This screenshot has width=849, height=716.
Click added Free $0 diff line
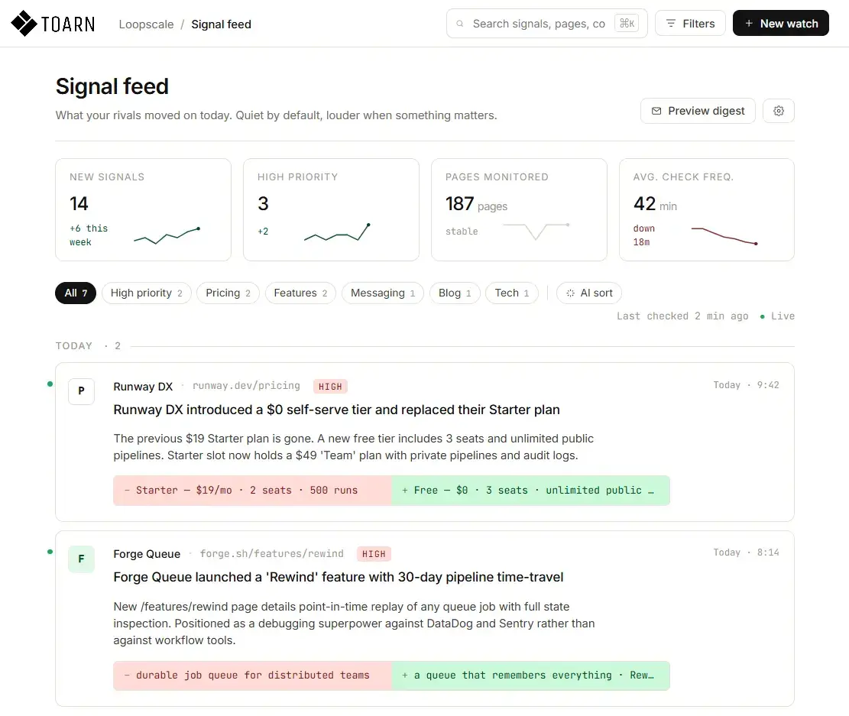[x=530, y=491]
